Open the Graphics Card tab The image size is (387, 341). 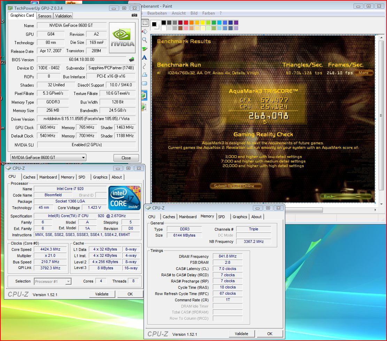pyautogui.click(x=22, y=15)
